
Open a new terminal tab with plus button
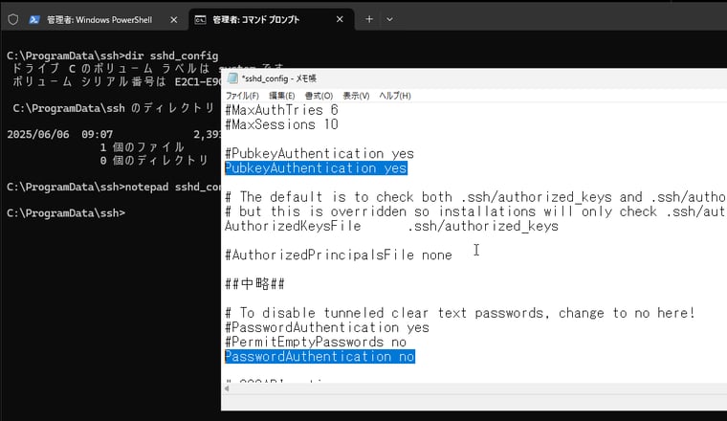pyautogui.click(x=369, y=19)
